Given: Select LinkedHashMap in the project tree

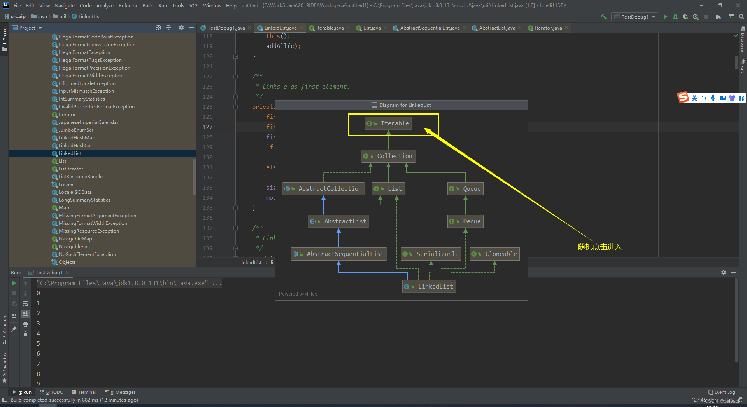Looking at the screenshot, I should [x=77, y=138].
